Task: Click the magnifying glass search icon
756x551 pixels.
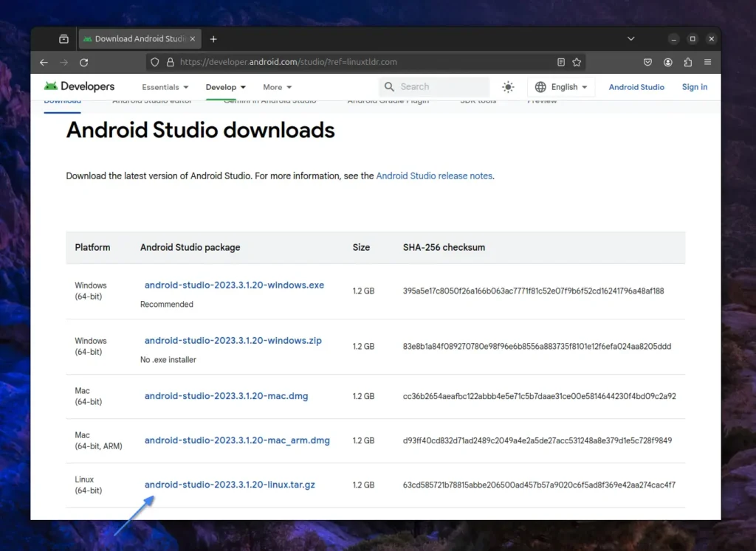Action: tap(389, 87)
